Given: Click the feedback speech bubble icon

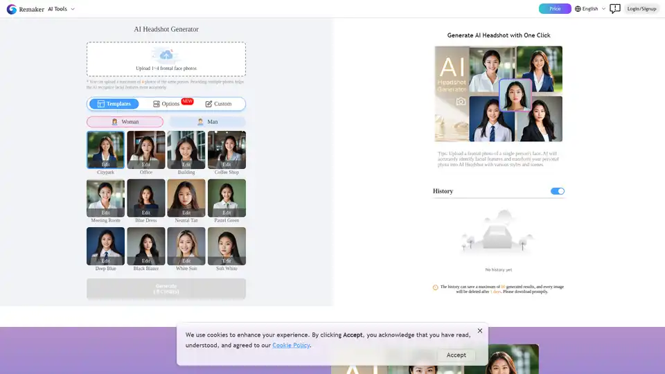Looking at the screenshot, I should coord(615,9).
